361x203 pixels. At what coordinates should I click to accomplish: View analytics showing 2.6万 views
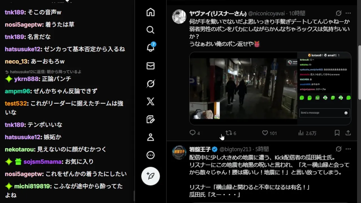coord(307,133)
